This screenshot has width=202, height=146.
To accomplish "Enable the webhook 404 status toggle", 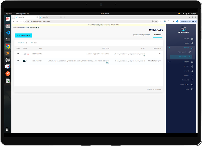I will click(x=24, y=54).
